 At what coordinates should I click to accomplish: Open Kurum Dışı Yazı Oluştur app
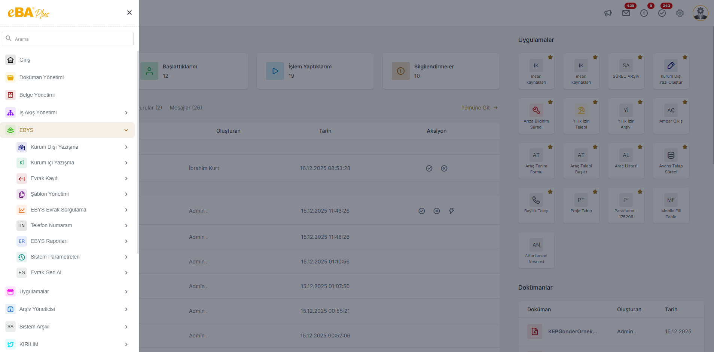point(671,71)
